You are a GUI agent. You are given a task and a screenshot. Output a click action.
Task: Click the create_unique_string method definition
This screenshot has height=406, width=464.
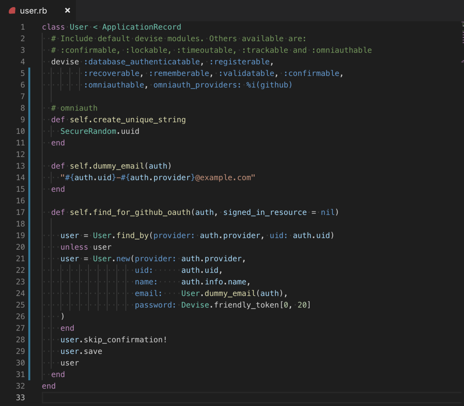tap(139, 119)
